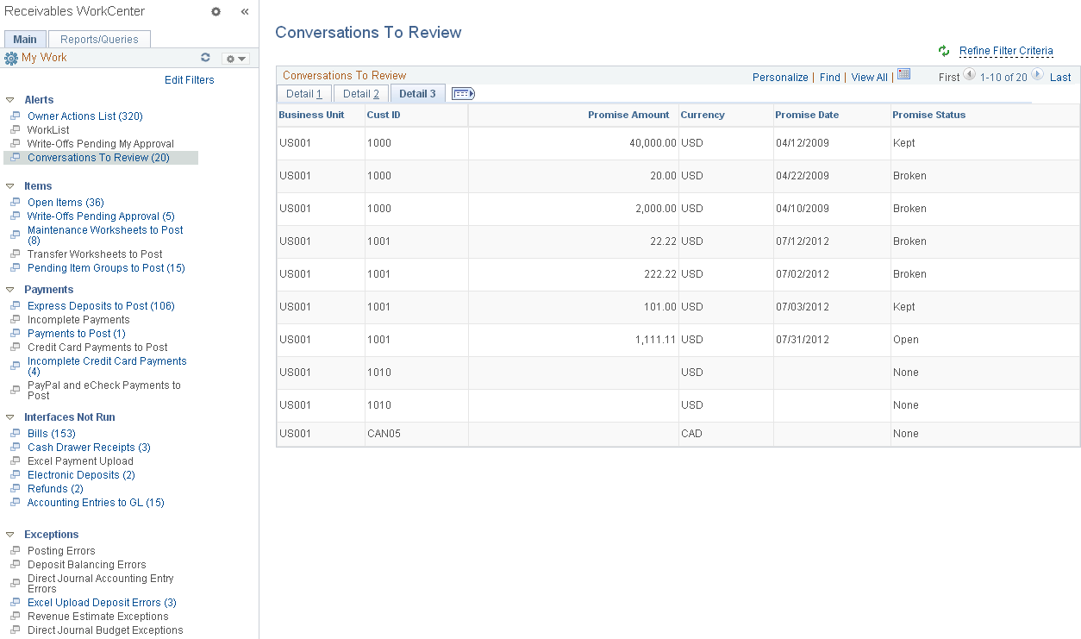Select the Detail 2 grid tab
The height and width of the screenshot is (639, 1081).
(x=361, y=93)
